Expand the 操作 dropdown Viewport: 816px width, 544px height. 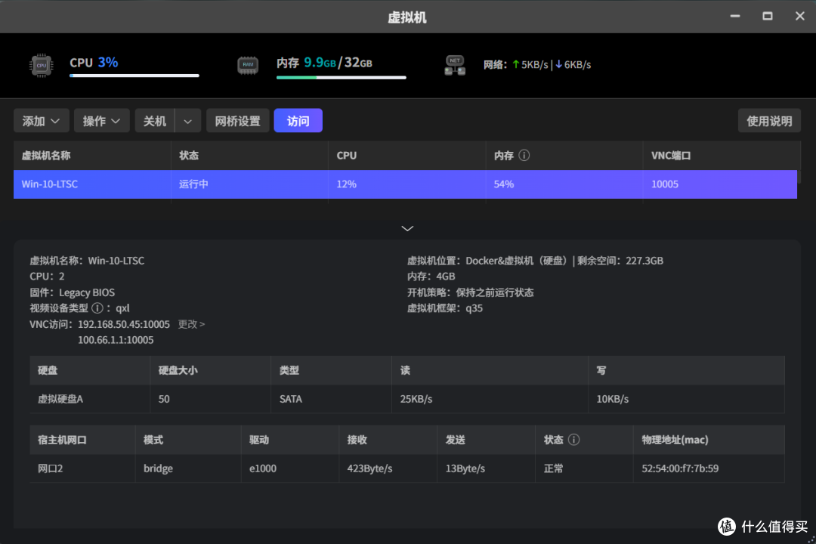101,120
